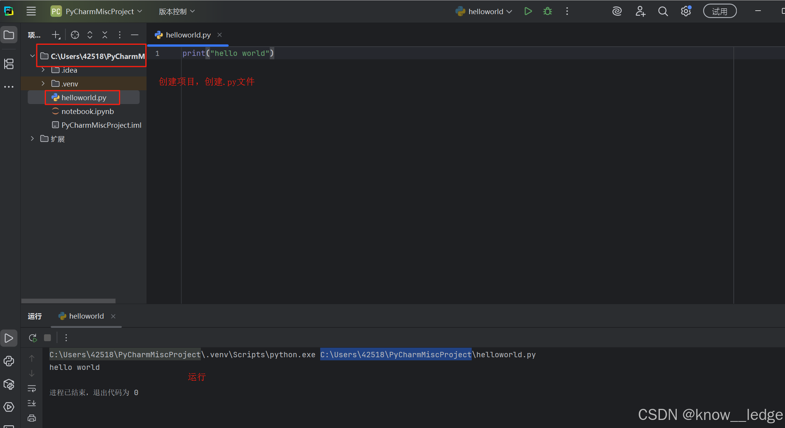Open the main hamburger menu
Viewport: 785px width, 428px height.
pos(31,11)
